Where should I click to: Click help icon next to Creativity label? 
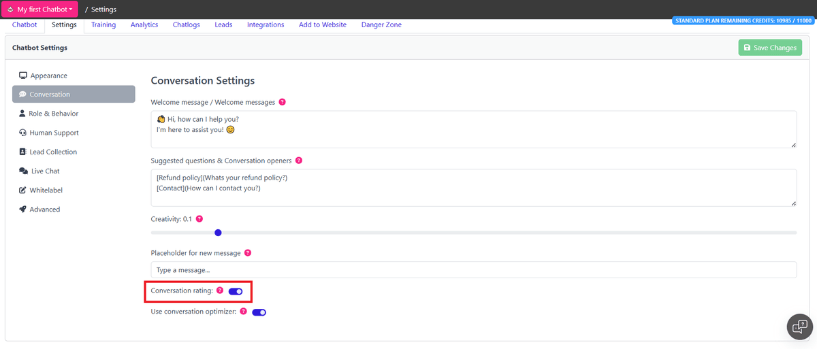[199, 219]
